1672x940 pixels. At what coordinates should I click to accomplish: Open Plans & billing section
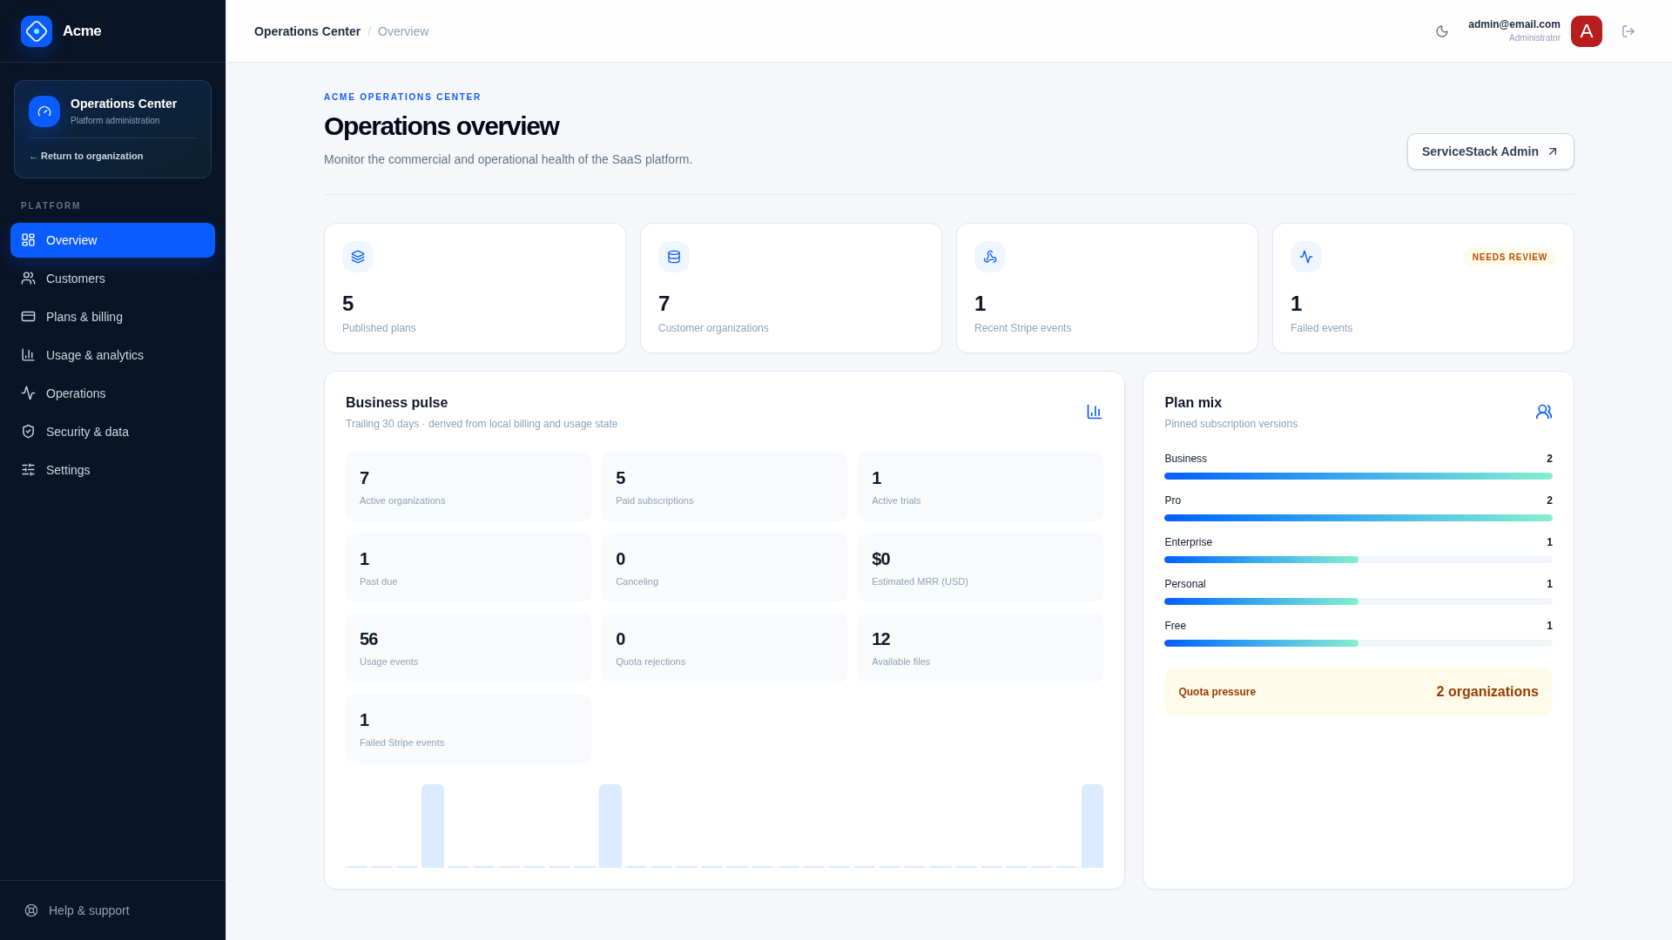click(x=112, y=317)
